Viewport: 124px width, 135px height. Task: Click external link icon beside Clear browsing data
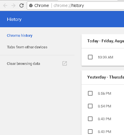pos(65,63)
